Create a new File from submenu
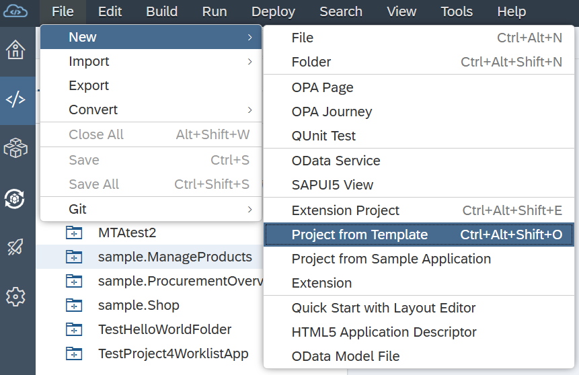The width and height of the screenshot is (579, 375). (419, 38)
